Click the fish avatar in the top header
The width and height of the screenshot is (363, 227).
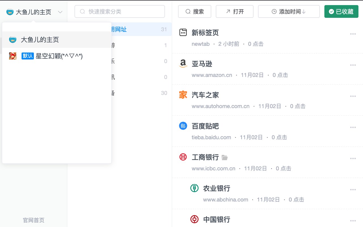click(10, 12)
